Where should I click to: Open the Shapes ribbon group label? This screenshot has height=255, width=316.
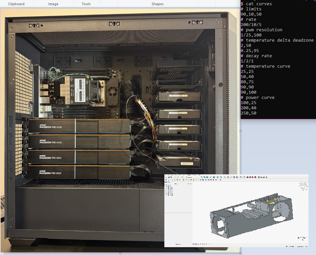(x=158, y=4)
